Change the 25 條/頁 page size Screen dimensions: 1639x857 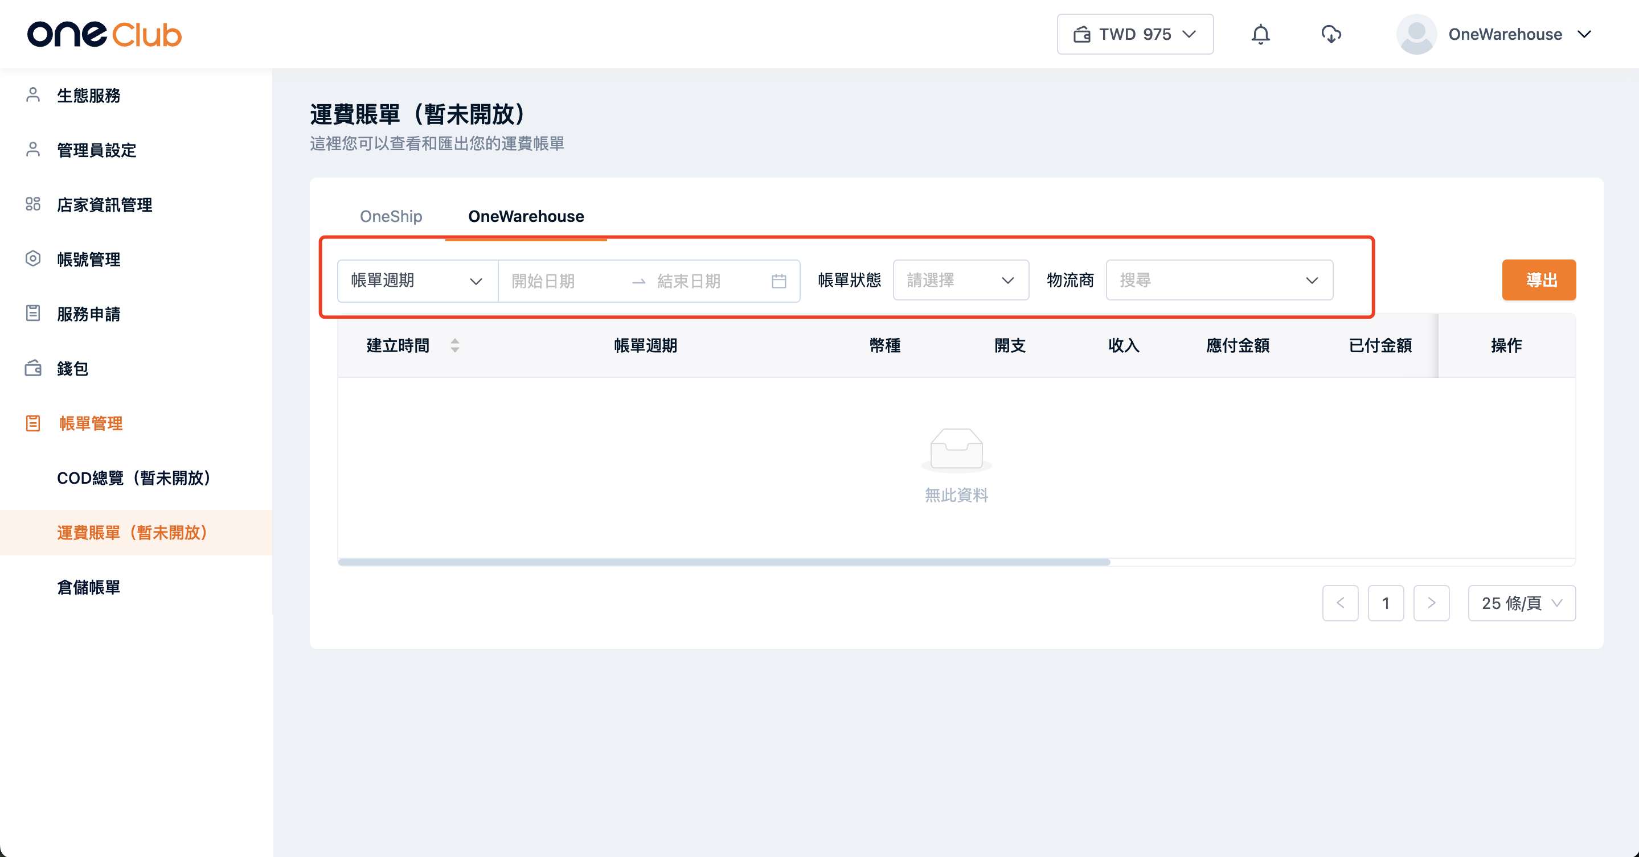(1521, 603)
